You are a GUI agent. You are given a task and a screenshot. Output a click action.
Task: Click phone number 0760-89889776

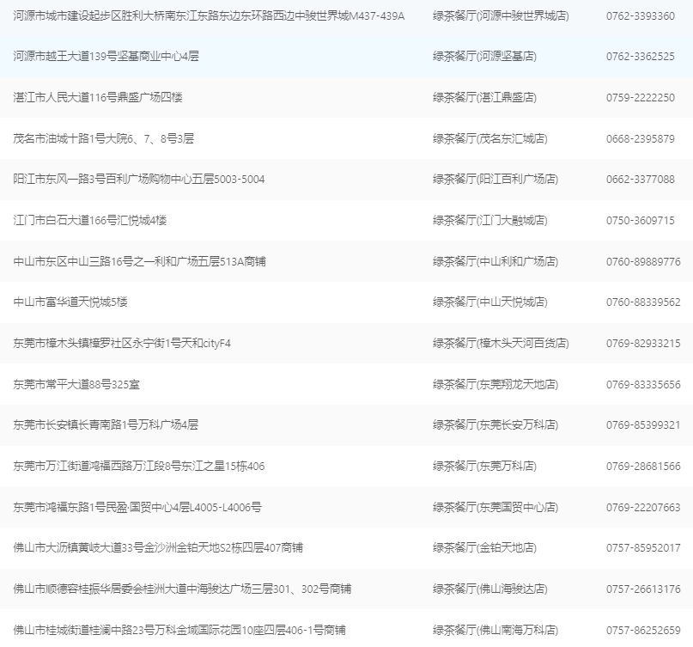tap(643, 261)
